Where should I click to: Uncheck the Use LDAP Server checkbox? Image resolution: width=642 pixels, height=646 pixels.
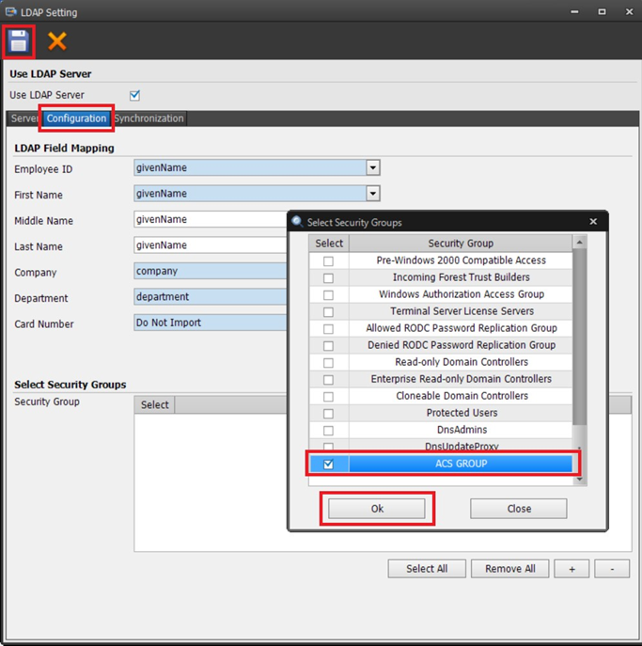point(134,95)
